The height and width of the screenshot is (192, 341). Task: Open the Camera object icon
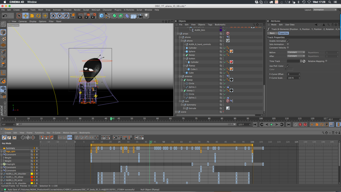click(x=140, y=16)
